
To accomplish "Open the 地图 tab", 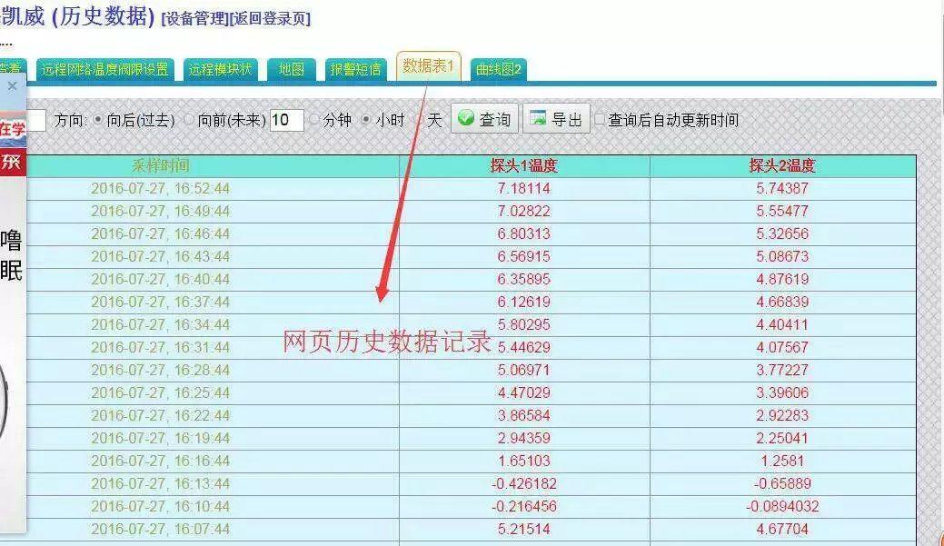I will coord(292,69).
